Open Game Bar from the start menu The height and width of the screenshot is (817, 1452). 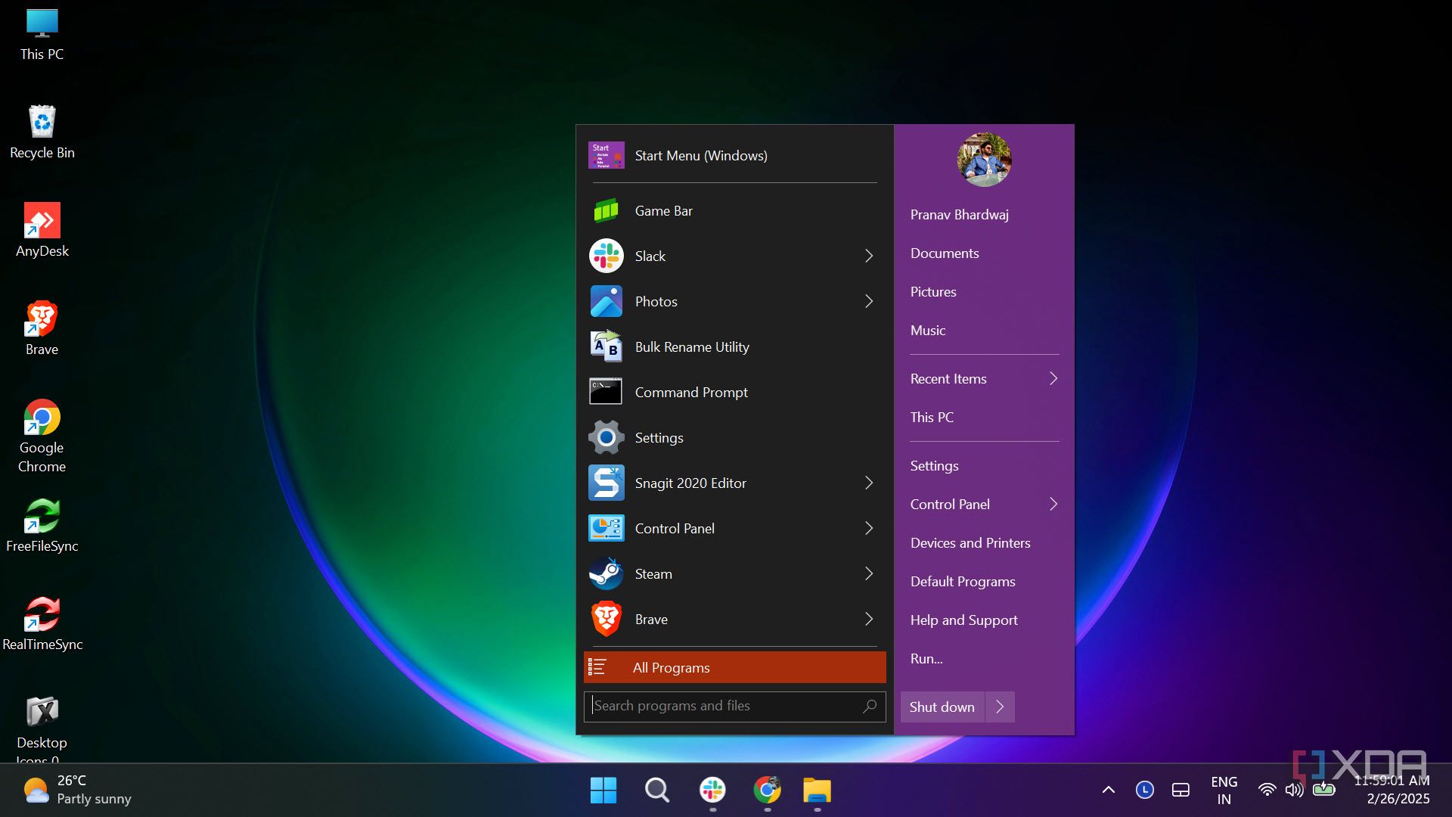point(663,211)
